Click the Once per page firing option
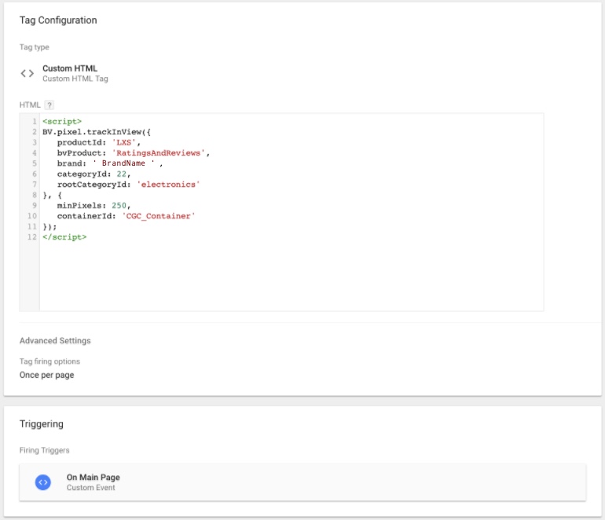This screenshot has height=520, width=605. click(46, 375)
